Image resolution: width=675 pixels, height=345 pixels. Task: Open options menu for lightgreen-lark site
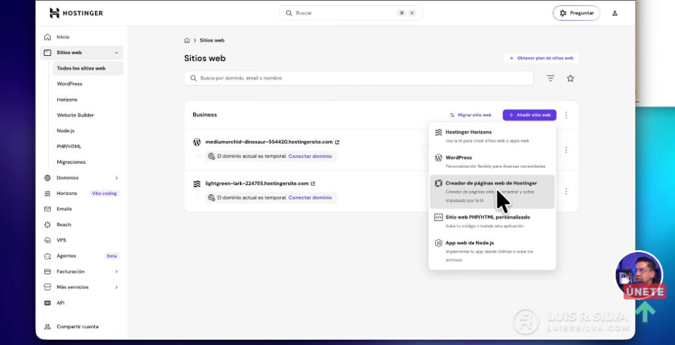(566, 191)
